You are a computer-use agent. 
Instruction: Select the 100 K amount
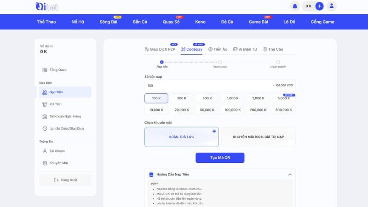(156, 98)
